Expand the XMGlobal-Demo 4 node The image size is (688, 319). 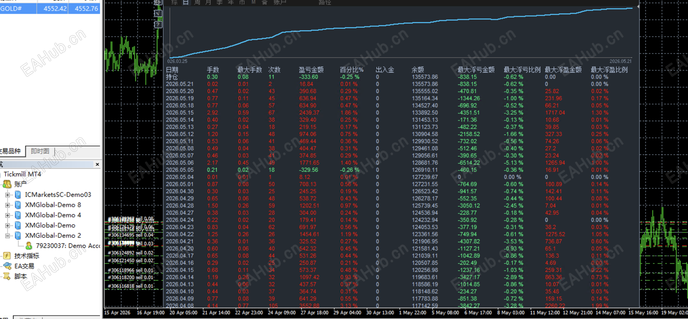click(7, 215)
